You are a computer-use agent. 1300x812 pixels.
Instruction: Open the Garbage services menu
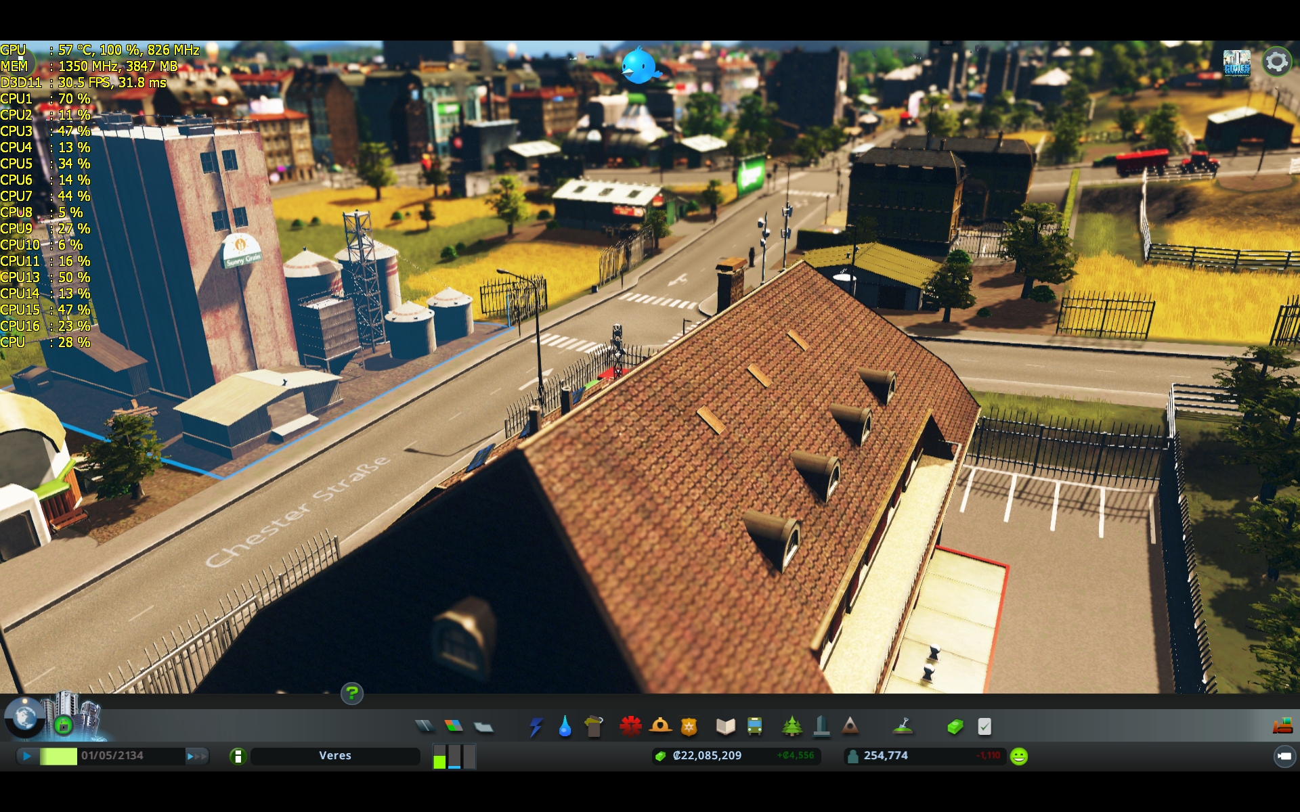pos(594,727)
